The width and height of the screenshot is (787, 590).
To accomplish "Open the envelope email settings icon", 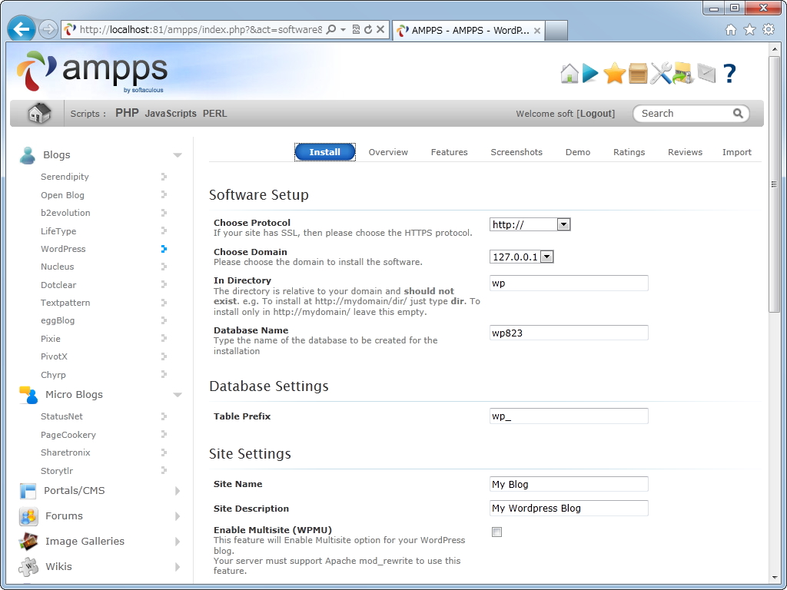I will (x=706, y=74).
